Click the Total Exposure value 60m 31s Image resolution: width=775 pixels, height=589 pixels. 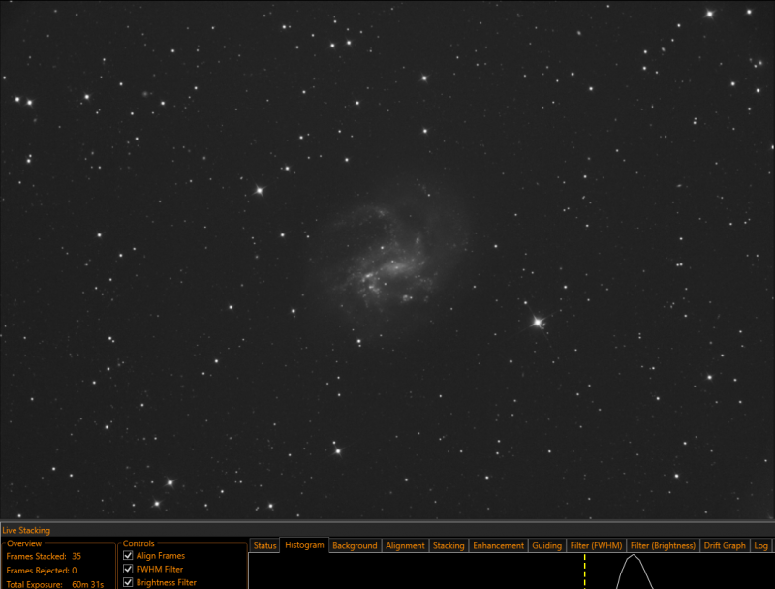click(x=87, y=584)
